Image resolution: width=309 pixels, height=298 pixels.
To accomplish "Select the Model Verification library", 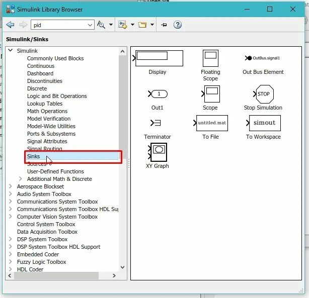I will click(x=49, y=119).
